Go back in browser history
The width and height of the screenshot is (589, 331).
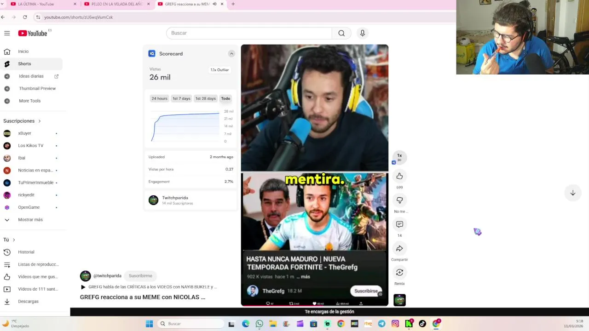(3, 17)
